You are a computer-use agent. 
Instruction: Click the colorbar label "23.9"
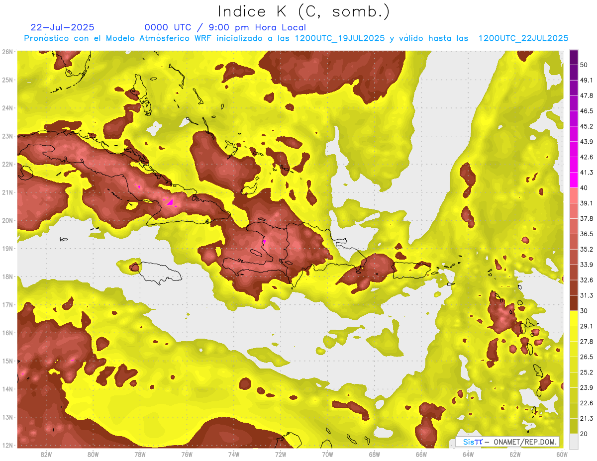coord(587,387)
